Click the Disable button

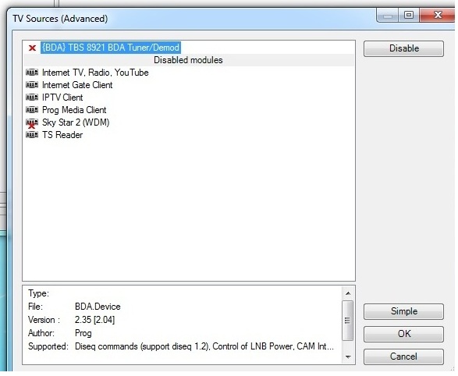pos(403,48)
